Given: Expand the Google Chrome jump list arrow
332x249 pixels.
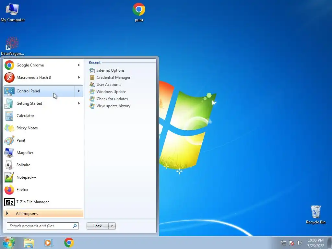Looking at the screenshot, I should tap(79, 65).
